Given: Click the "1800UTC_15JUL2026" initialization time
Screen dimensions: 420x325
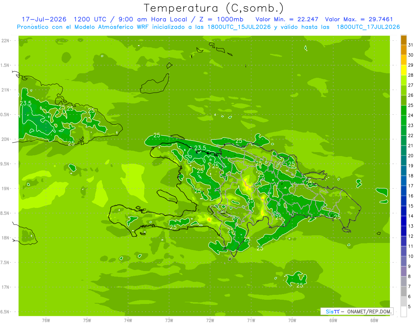Looking at the screenshot, I should 239,27.
